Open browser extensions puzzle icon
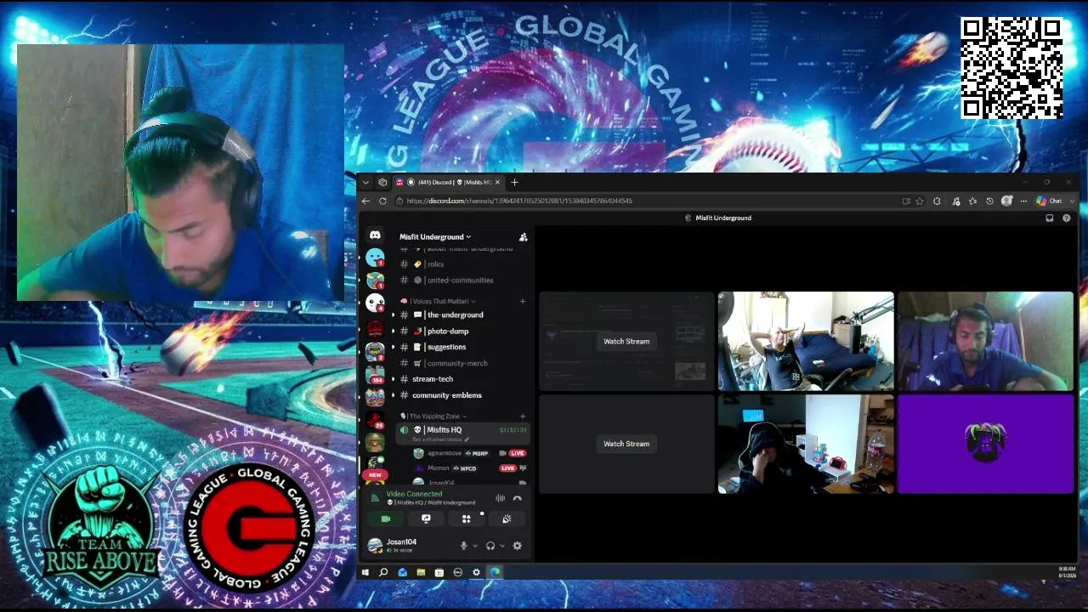 937,201
